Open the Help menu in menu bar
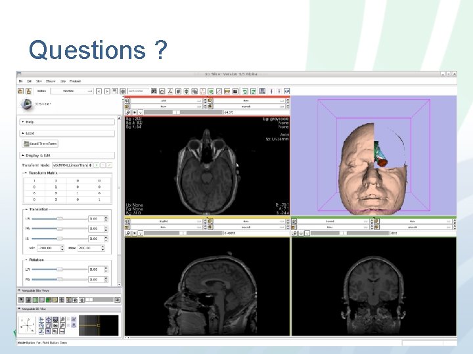 pyautogui.click(x=63, y=81)
